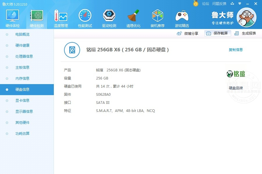Click the 硬盘已使用 field label
Image resolution: width=262 pixels, height=174 pixels.
[73, 86]
